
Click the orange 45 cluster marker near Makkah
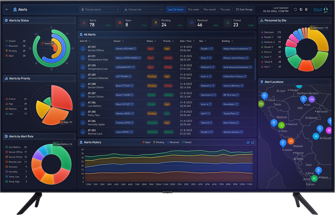[x=291, y=141]
